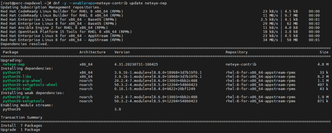Viewport: 332px width, 133px height.
Task: Select 'Install 7 Packages' line
Action: [x=21, y=126]
